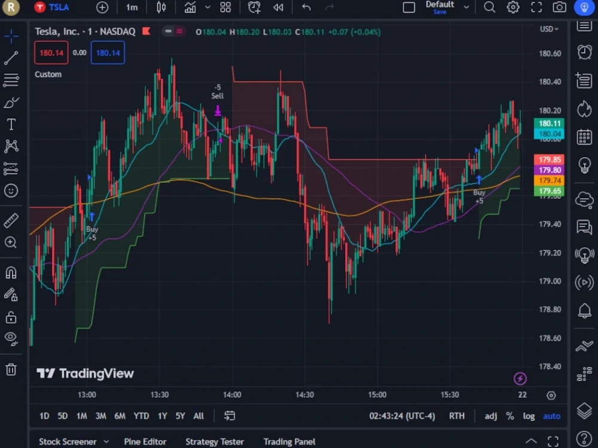Toggle auto scale mode

[551, 416]
